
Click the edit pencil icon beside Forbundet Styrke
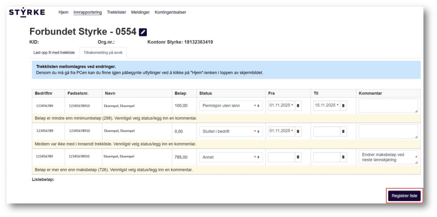[143, 32]
